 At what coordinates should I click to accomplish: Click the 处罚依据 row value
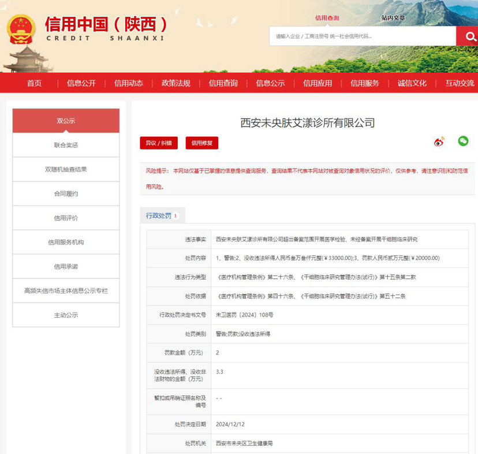coord(311,296)
